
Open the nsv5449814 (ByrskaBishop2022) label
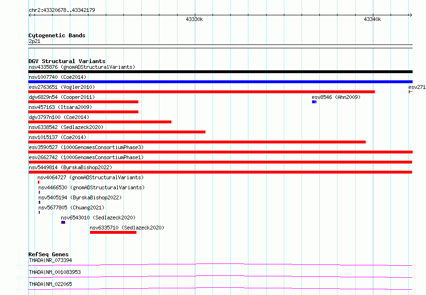point(70,167)
